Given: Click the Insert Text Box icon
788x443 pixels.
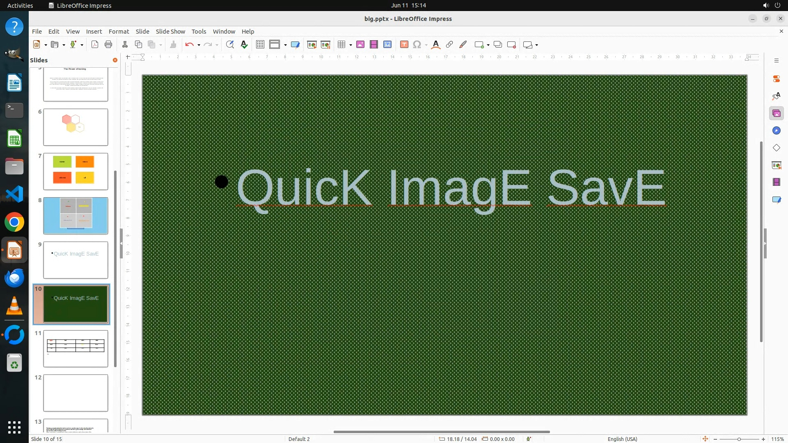Looking at the screenshot, I should [x=404, y=45].
